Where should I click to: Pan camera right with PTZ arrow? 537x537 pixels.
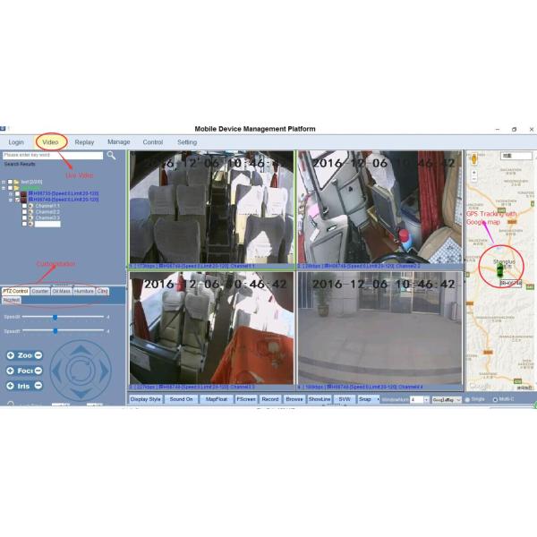[104, 369]
